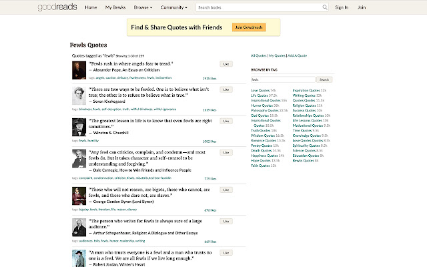The height and width of the screenshot is (267, 427).
Task: Click the Add A Quote link
Action: pos(297,55)
